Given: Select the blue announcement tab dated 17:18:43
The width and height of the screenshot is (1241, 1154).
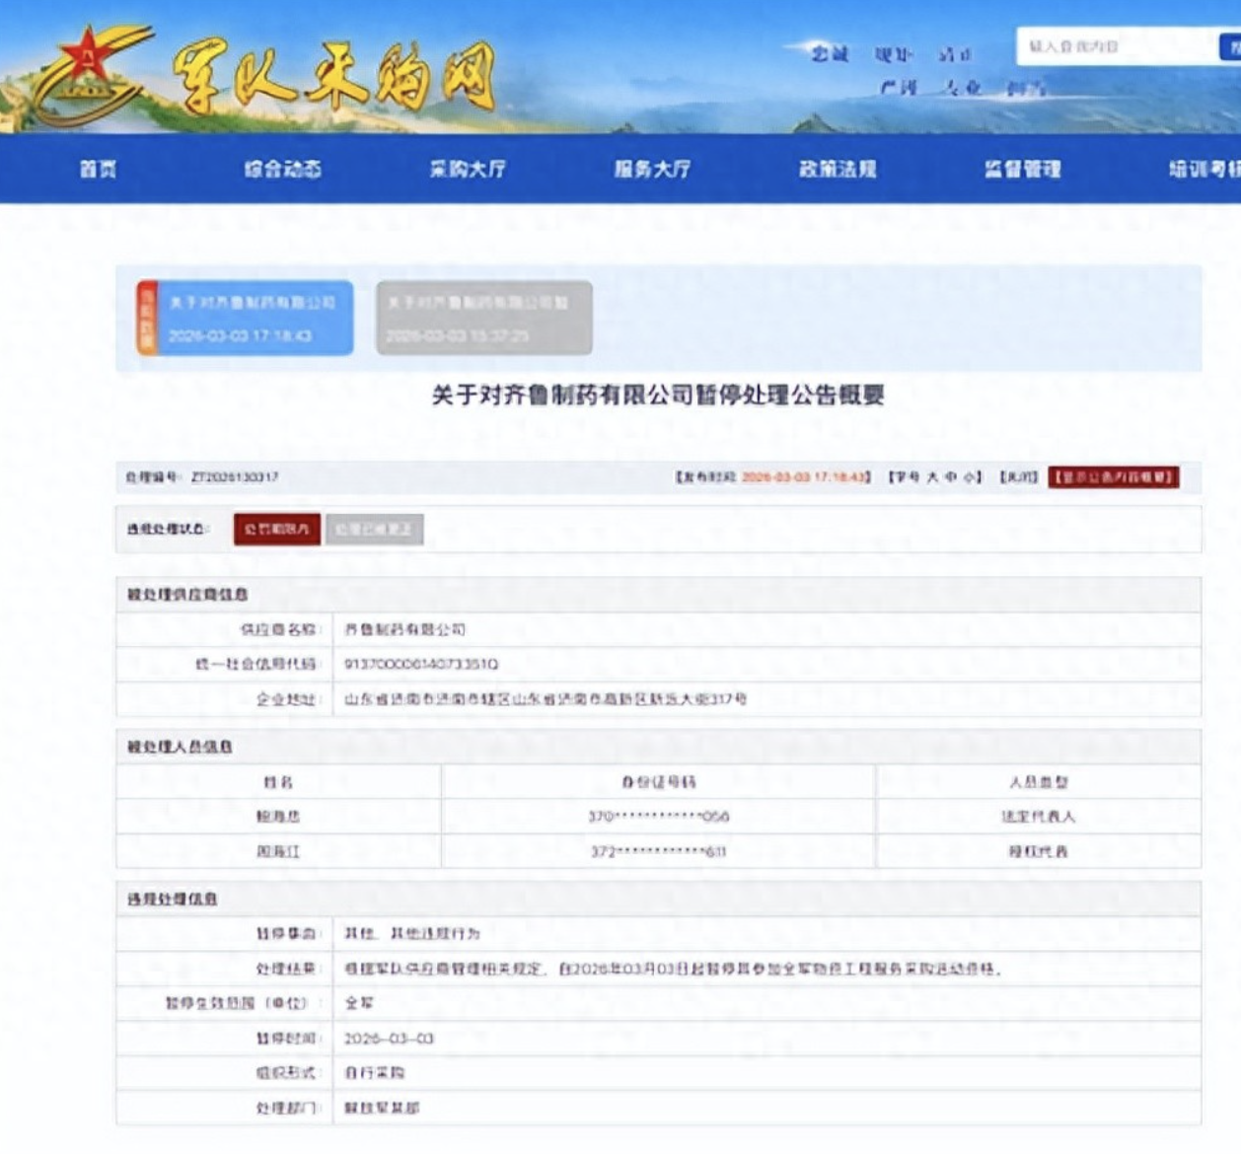Looking at the screenshot, I should (x=253, y=318).
